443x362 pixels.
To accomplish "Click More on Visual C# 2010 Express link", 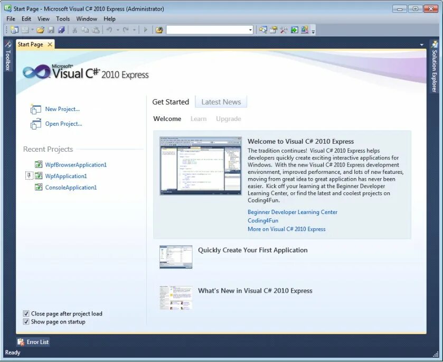I will coord(287,229).
